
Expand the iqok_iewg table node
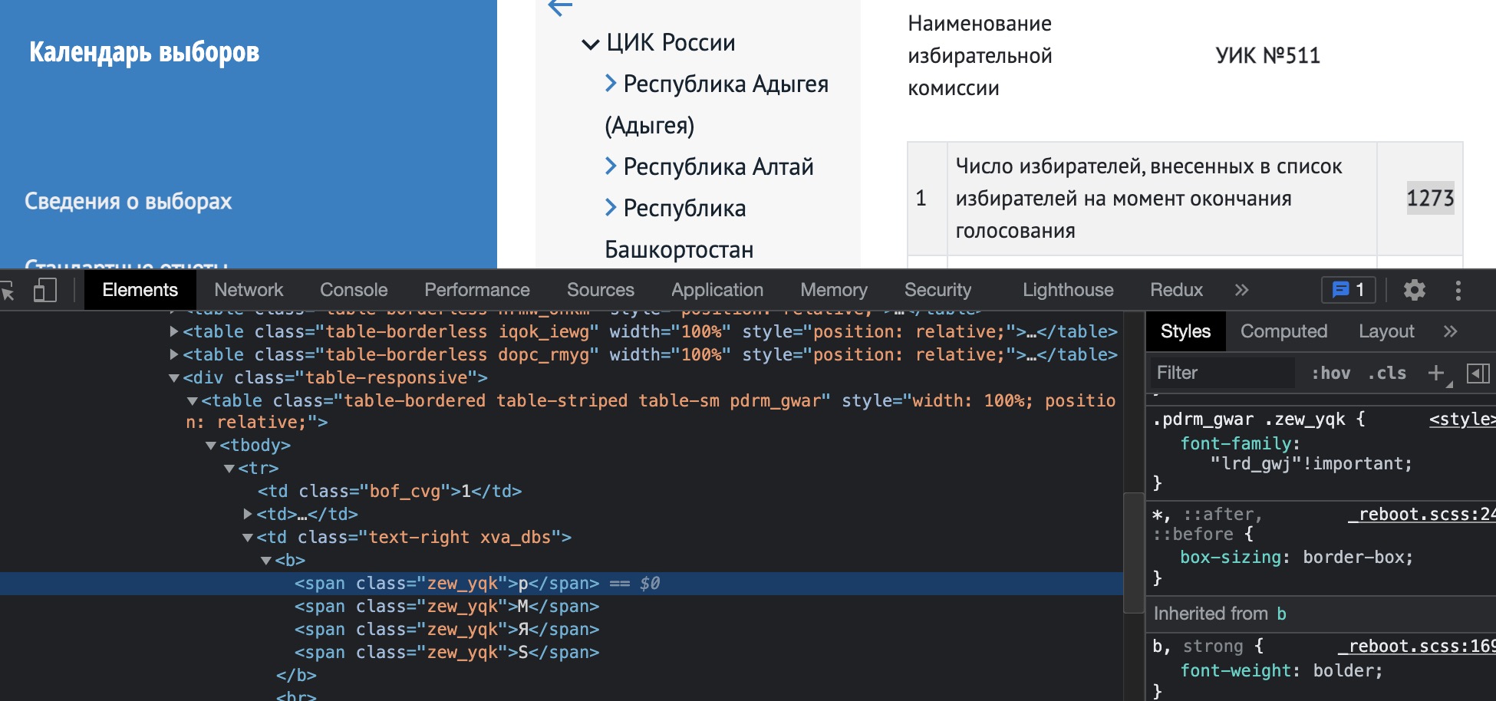point(174,332)
